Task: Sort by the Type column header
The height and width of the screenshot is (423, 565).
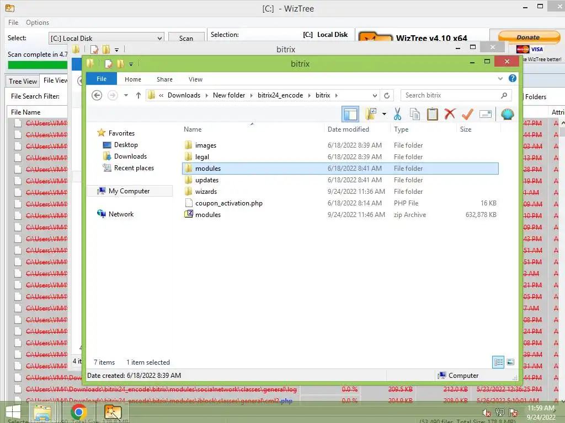Action: (x=423, y=129)
